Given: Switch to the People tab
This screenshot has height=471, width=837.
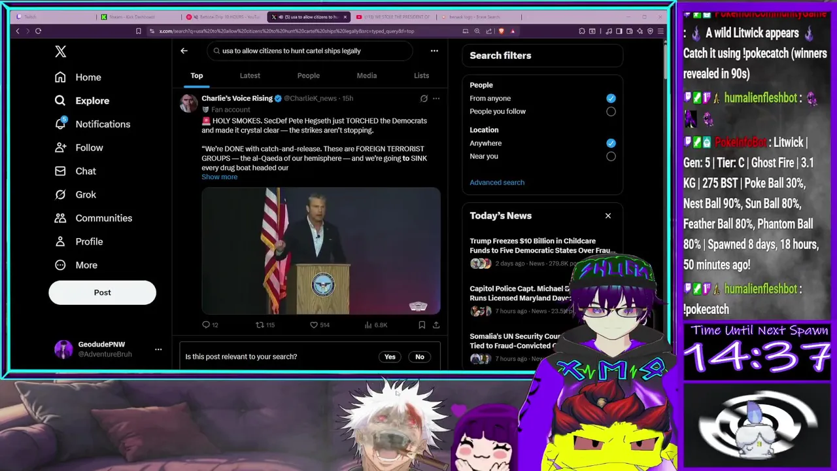Looking at the screenshot, I should 309,76.
